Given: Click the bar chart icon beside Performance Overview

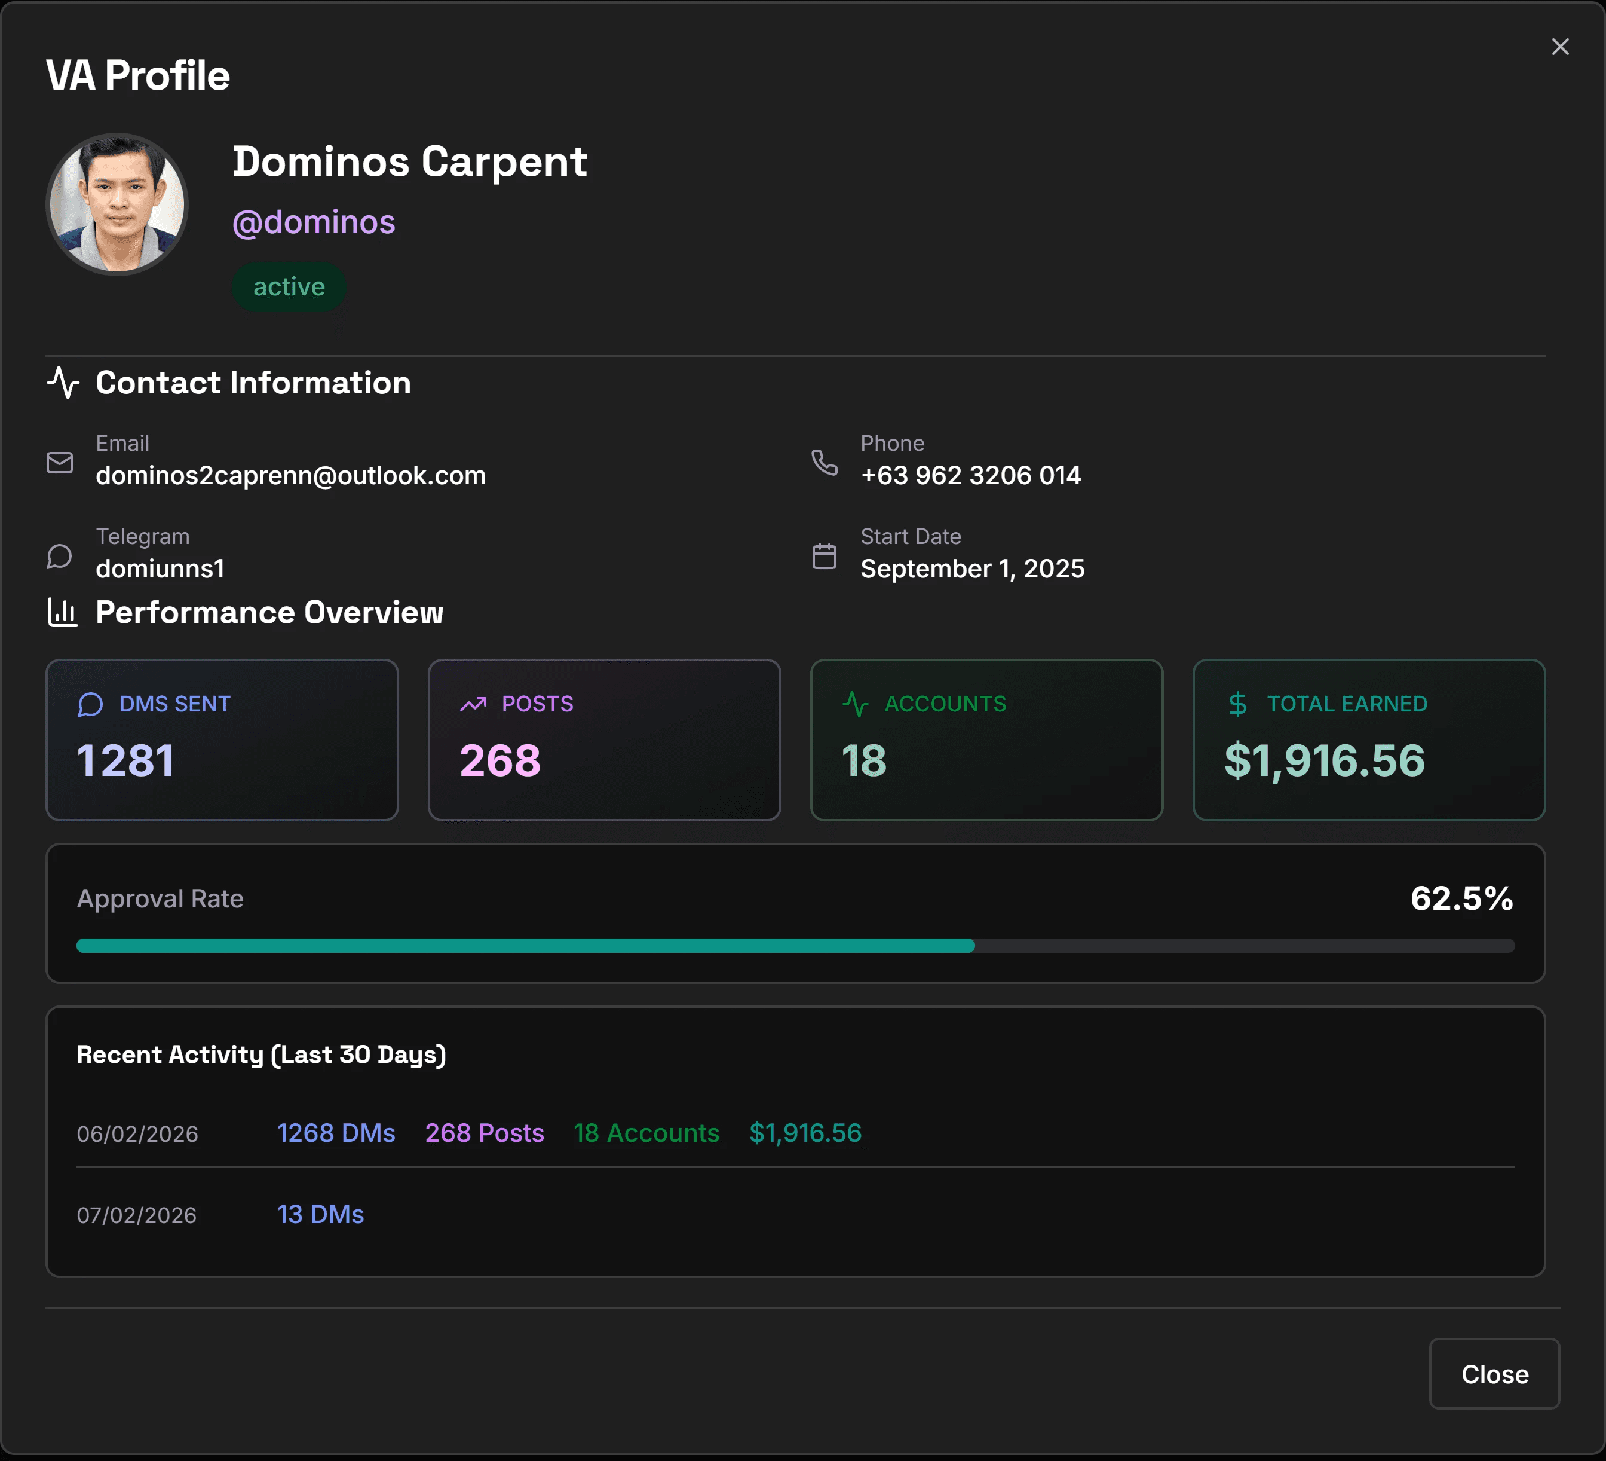Looking at the screenshot, I should pos(63,612).
